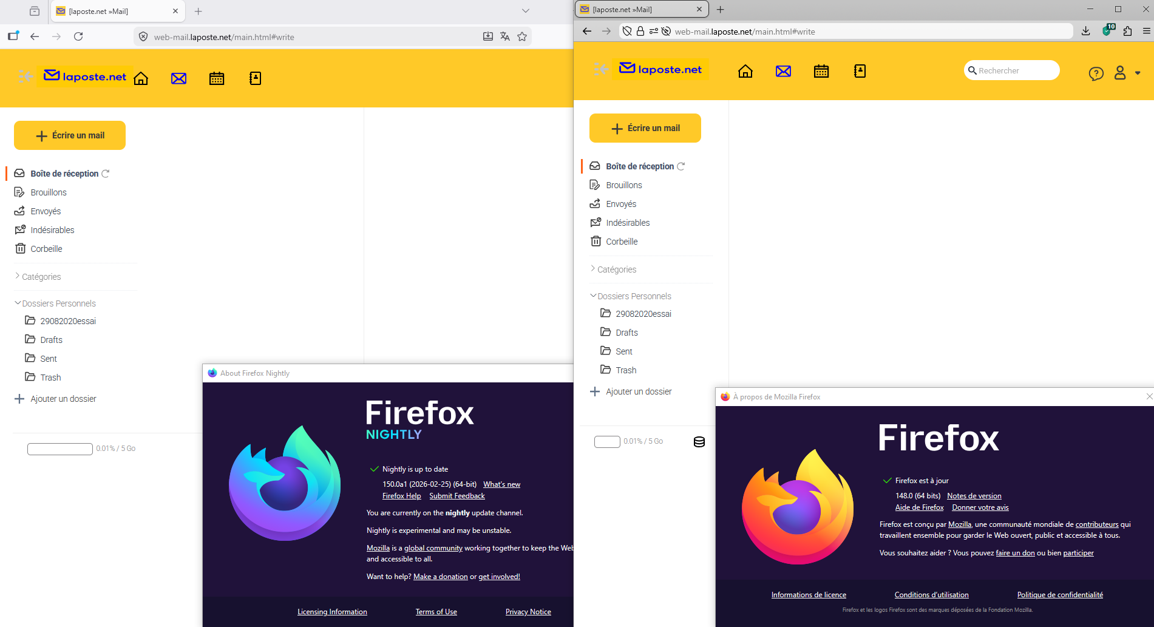Go to Home in the right Firefox window
1154x627 pixels.
[745, 71]
